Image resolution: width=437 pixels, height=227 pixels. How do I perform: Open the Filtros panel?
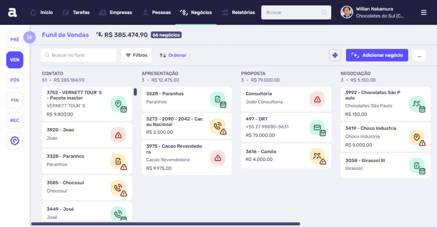[136, 55]
